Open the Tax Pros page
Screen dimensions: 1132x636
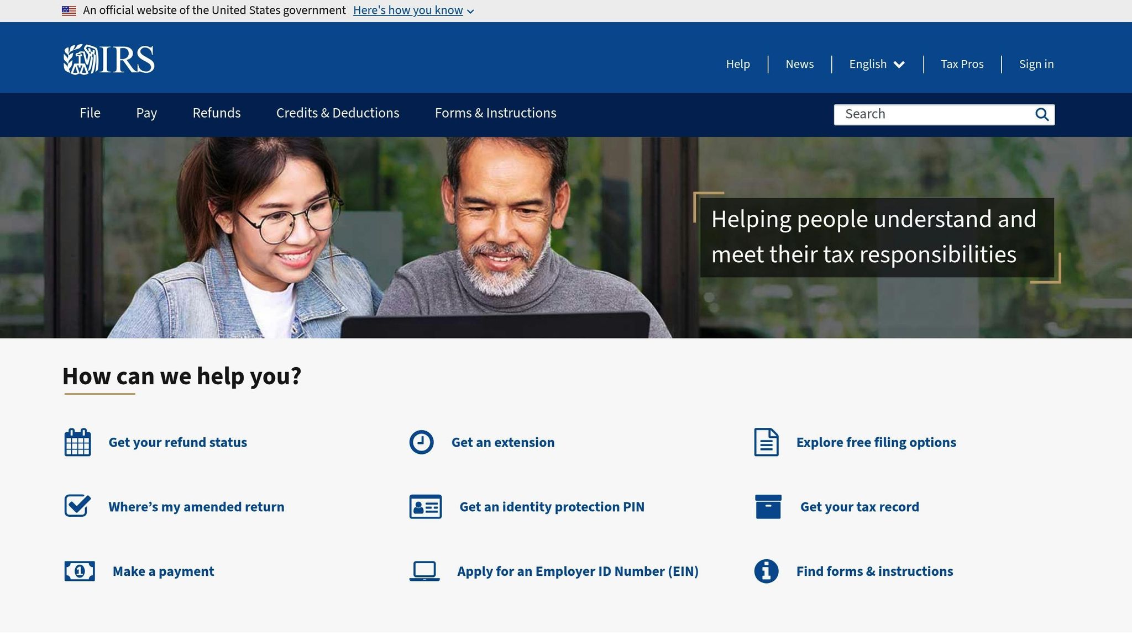pyautogui.click(x=962, y=64)
